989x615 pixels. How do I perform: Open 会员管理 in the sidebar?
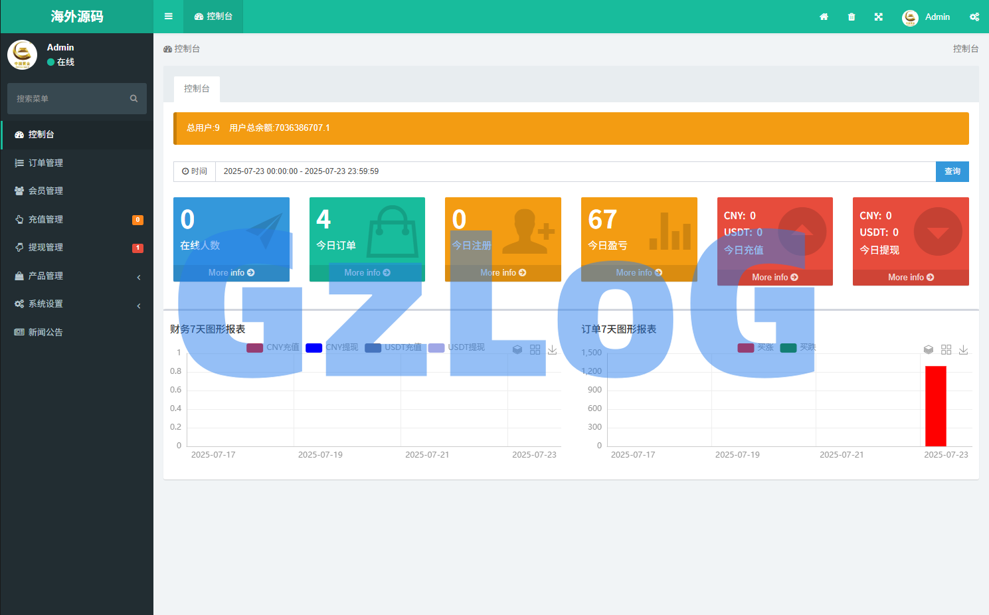(x=77, y=191)
